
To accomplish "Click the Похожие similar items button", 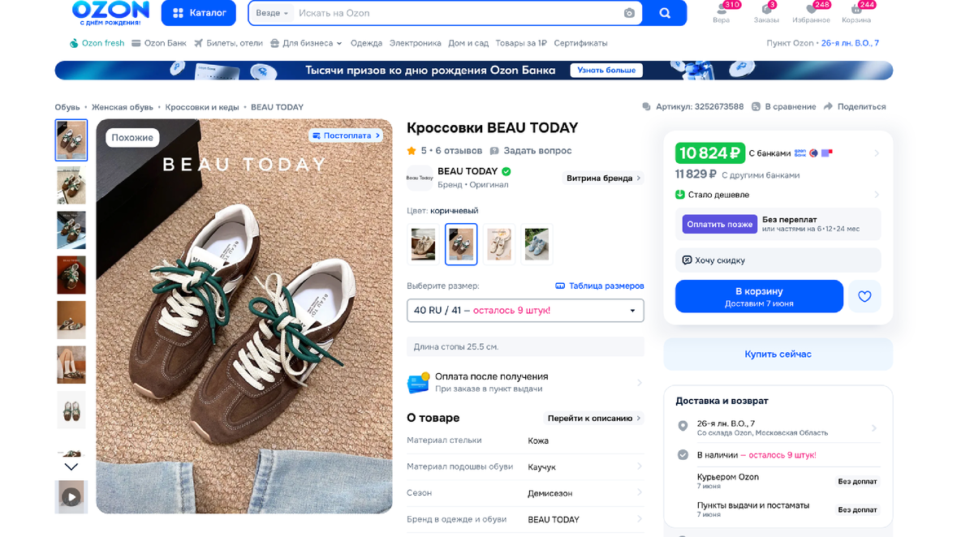I will 132,138.
